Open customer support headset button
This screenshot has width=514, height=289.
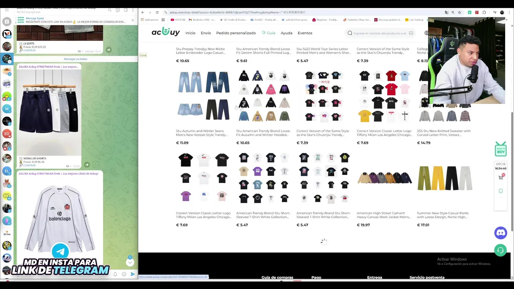coord(500,251)
